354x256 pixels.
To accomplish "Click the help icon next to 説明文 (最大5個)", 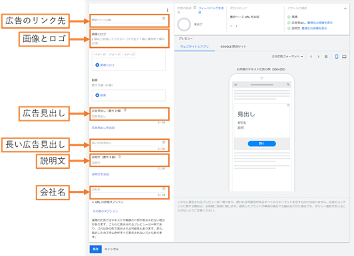I will [120, 157].
